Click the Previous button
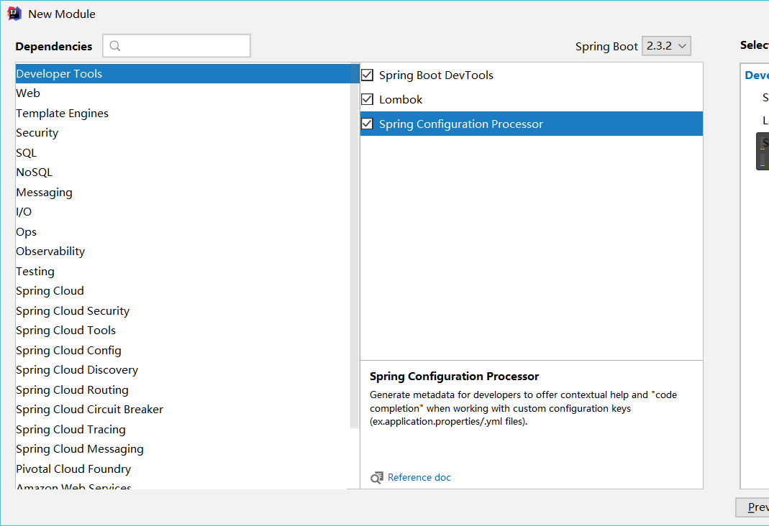769x526 pixels. coord(752,507)
